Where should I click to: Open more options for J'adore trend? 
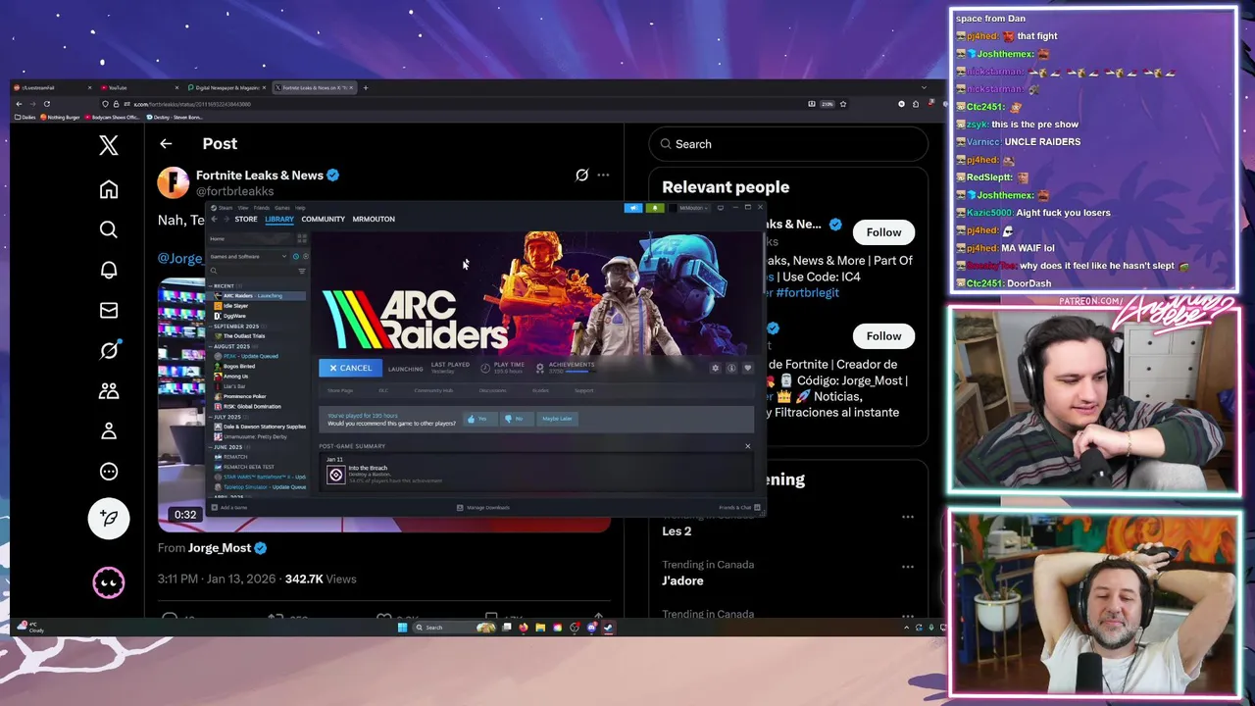coord(908,567)
